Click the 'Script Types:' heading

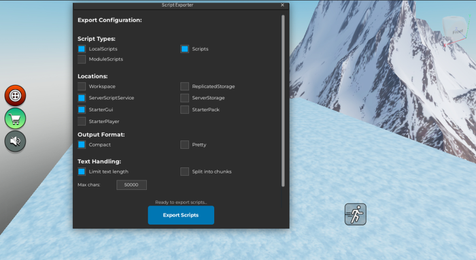click(97, 39)
